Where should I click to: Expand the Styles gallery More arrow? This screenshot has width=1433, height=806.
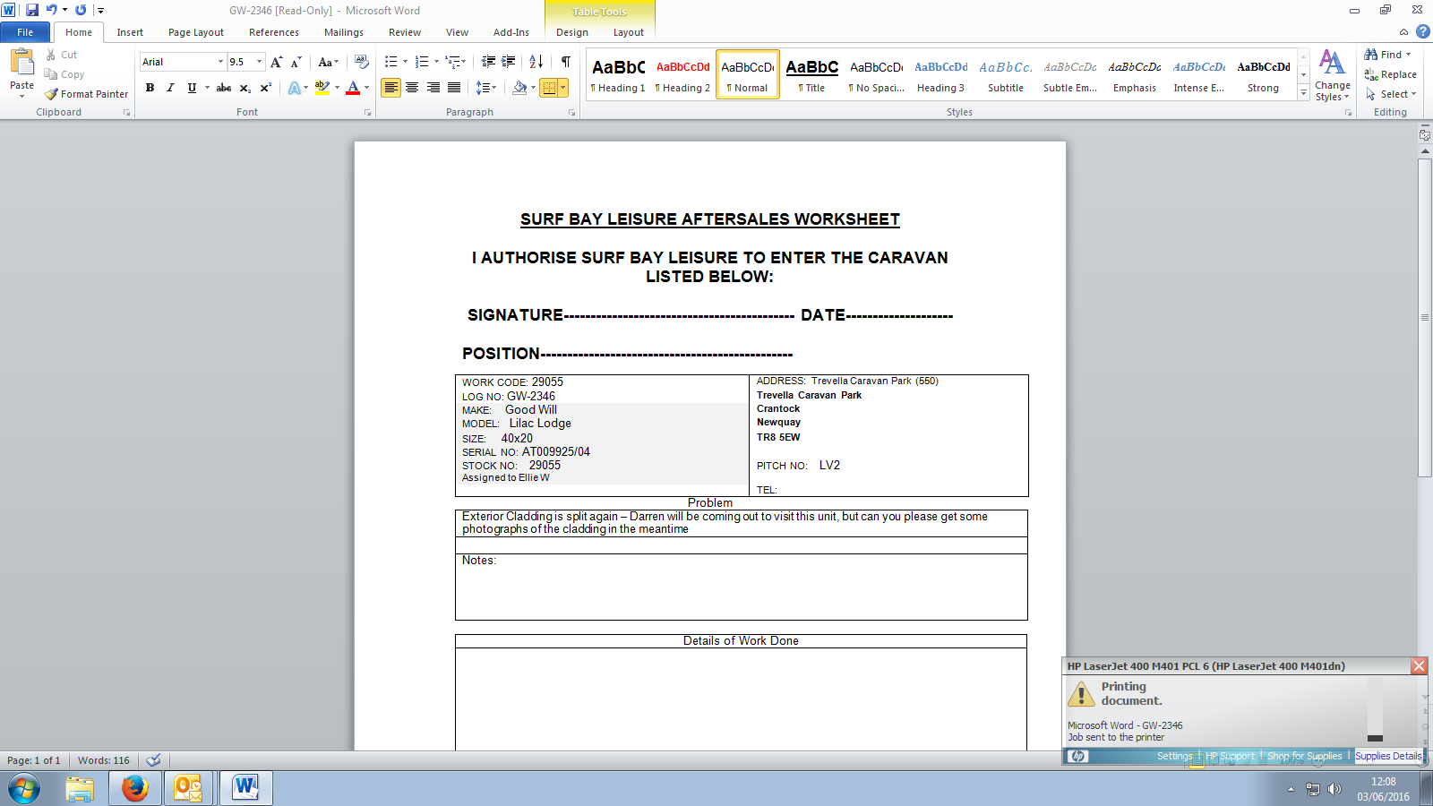(x=1303, y=93)
